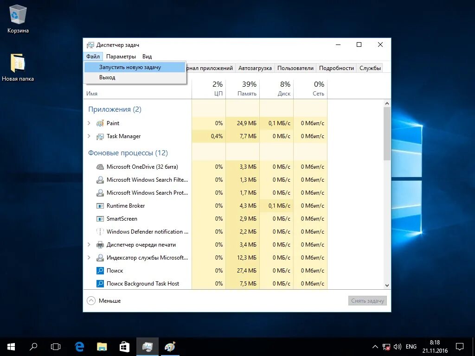Open the Вид menu
Image resolution: width=475 pixels, height=356 pixels.
[147, 57]
